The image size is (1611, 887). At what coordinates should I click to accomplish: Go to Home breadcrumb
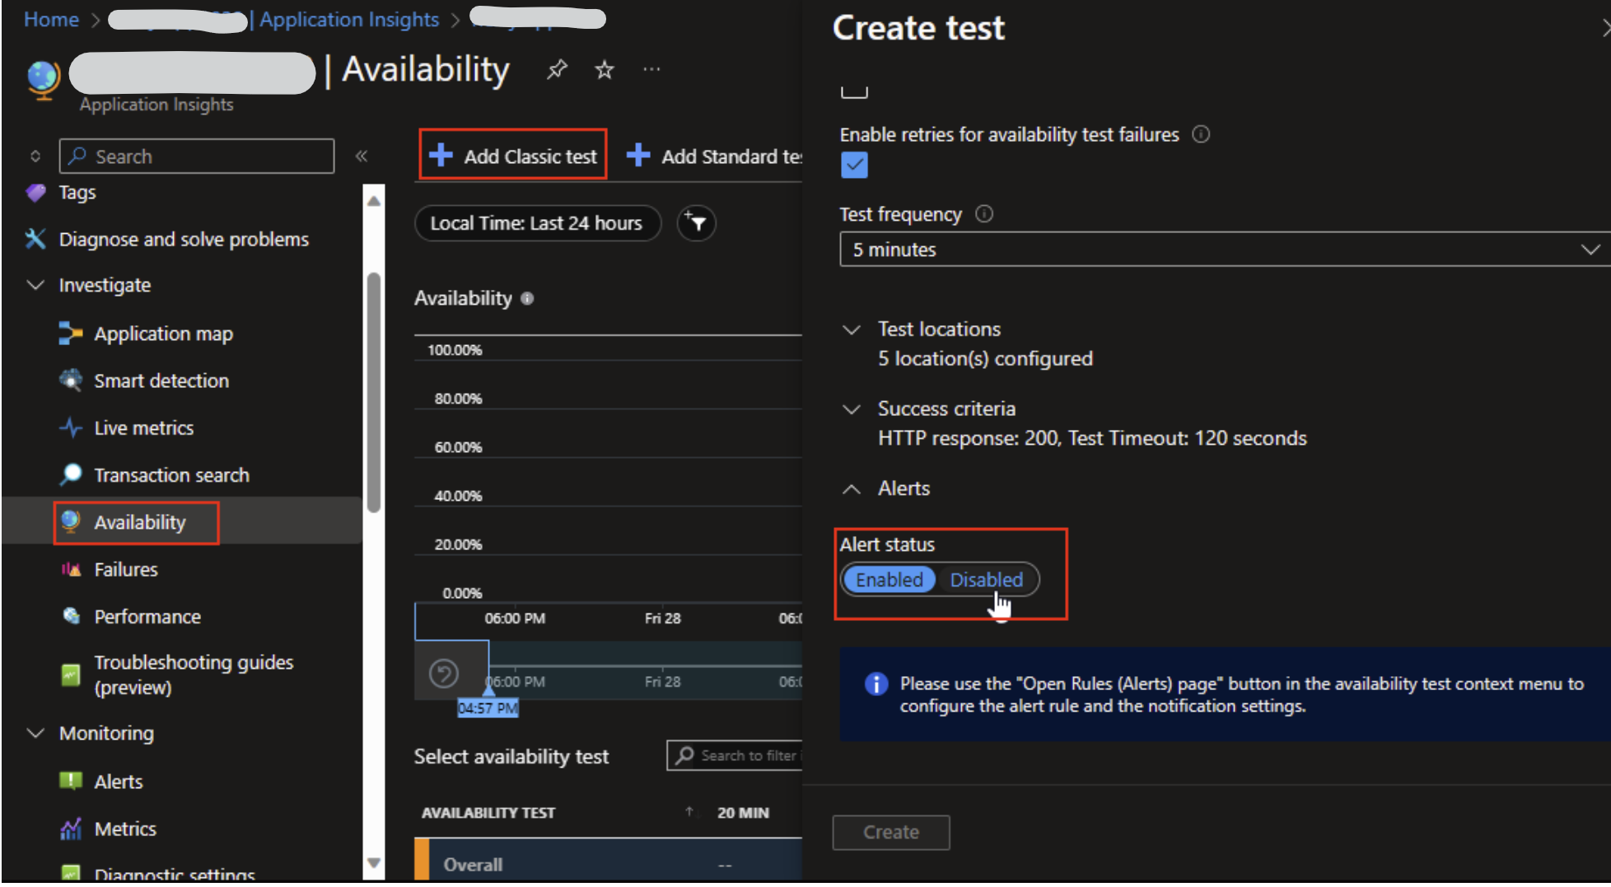coord(51,19)
